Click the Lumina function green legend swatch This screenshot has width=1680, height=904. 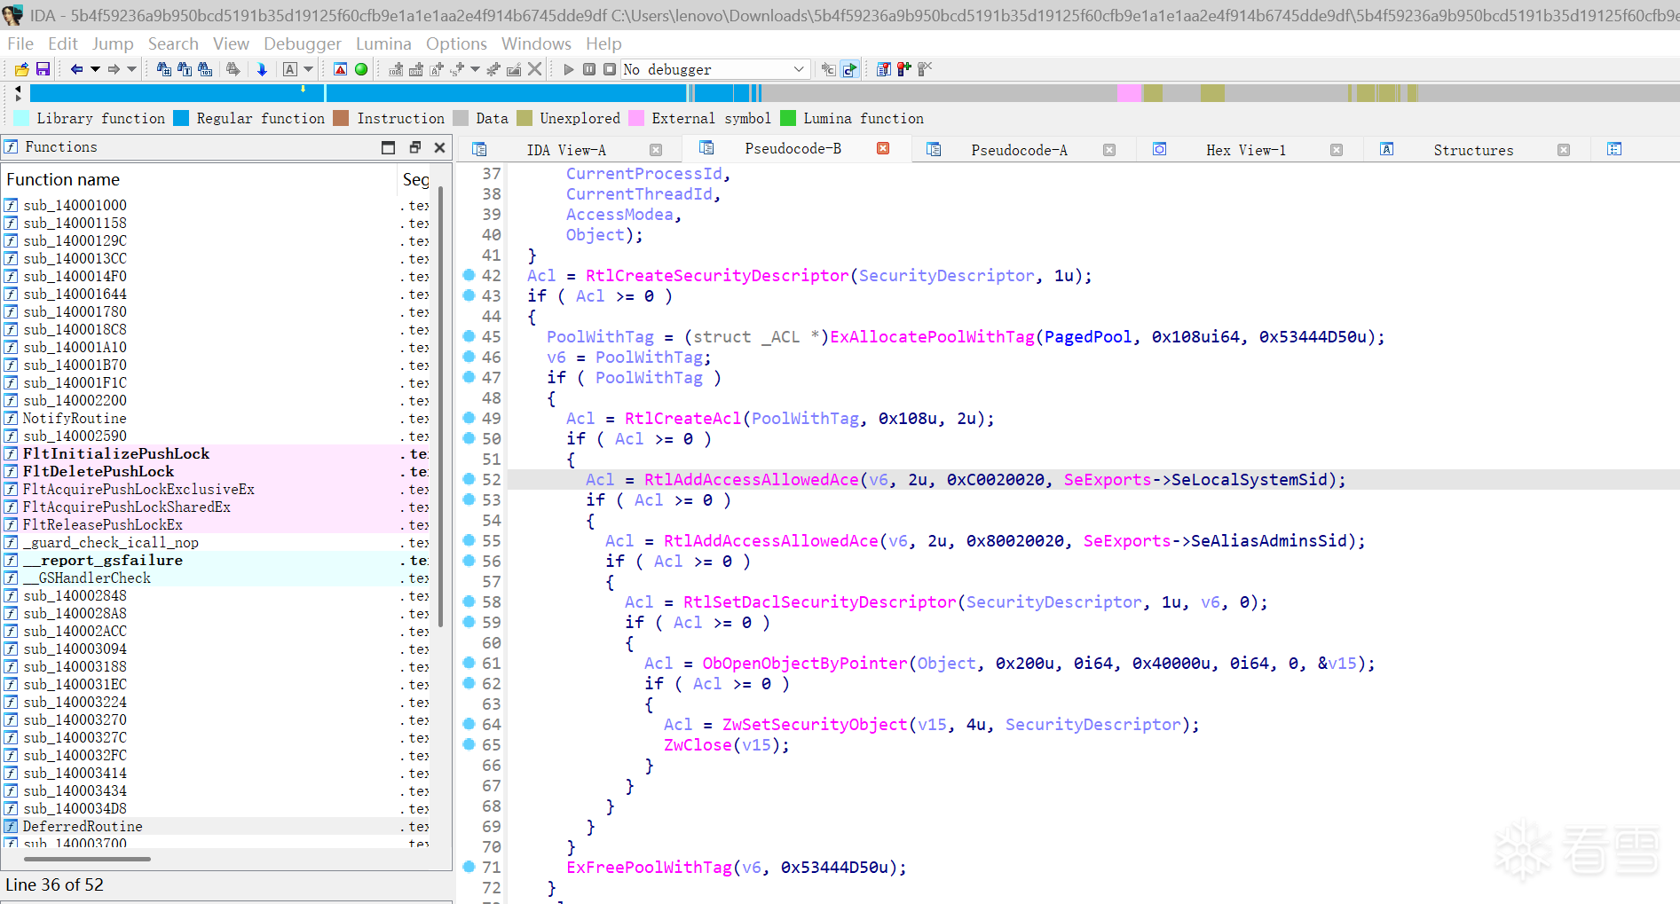[788, 118]
